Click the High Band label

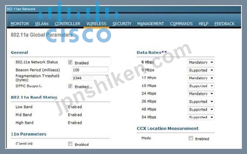25,123
